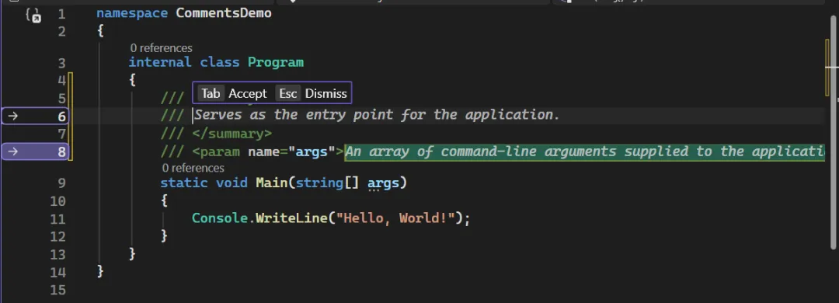This screenshot has width=839, height=303.
Task: Accept the suggestion via the Tab Accept button
Action: [x=232, y=93]
